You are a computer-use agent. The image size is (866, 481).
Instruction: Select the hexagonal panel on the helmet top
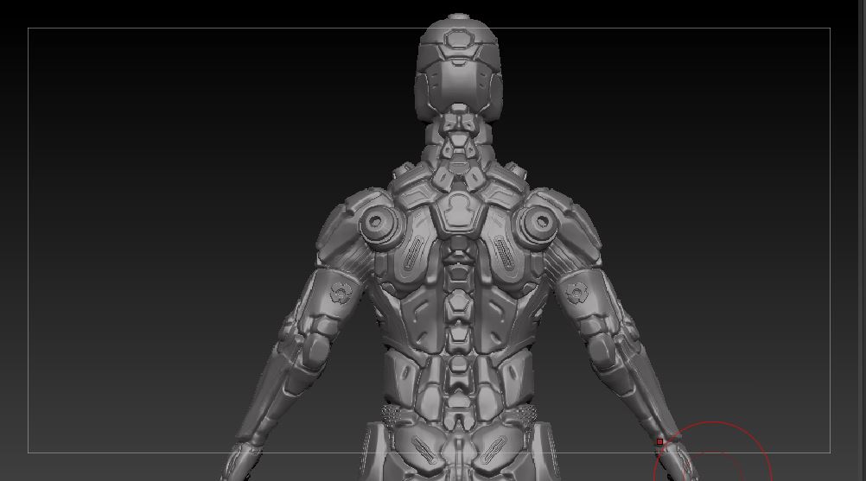(458, 39)
